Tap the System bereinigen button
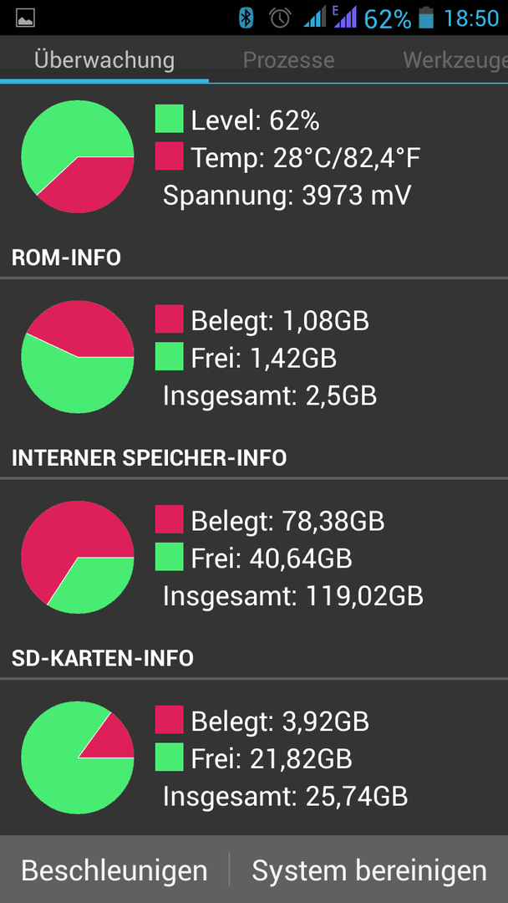508x903 pixels. point(369,870)
